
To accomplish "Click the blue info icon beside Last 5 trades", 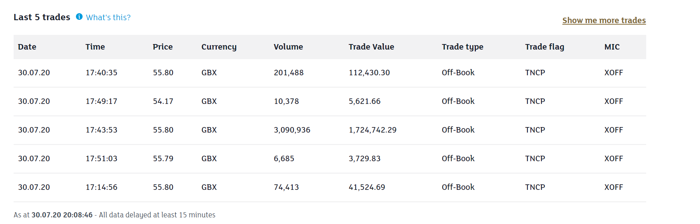I will 79,17.
